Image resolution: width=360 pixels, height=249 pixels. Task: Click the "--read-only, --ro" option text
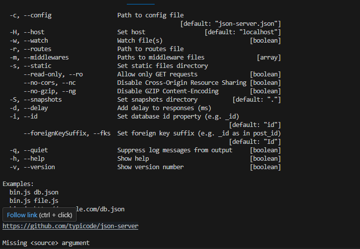[53, 74]
